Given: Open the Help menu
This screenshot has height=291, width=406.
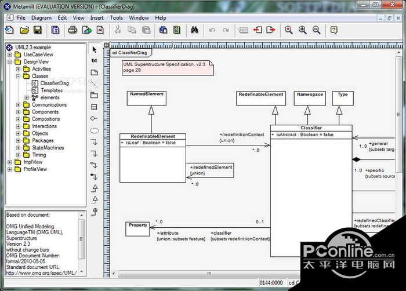Looking at the screenshot, I should [161, 18].
